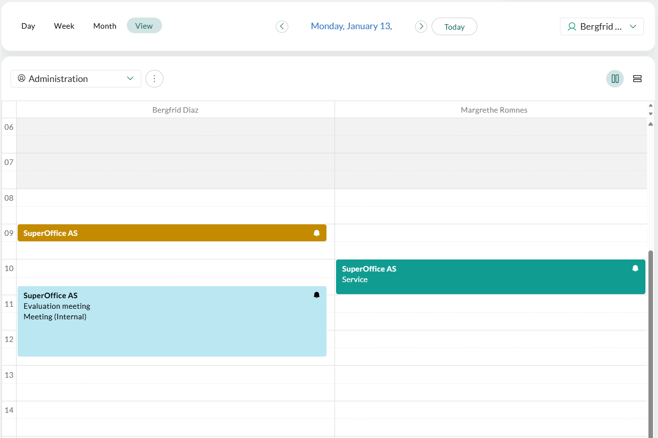Click bell icon on orange SuperOffice appointment

(x=316, y=233)
